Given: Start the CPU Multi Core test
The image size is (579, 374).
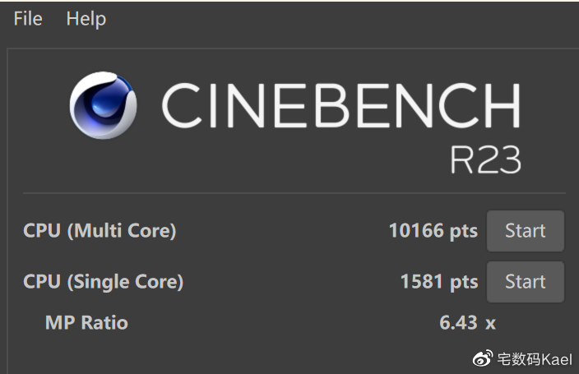Looking at the screenshot, I should (525, 231).
